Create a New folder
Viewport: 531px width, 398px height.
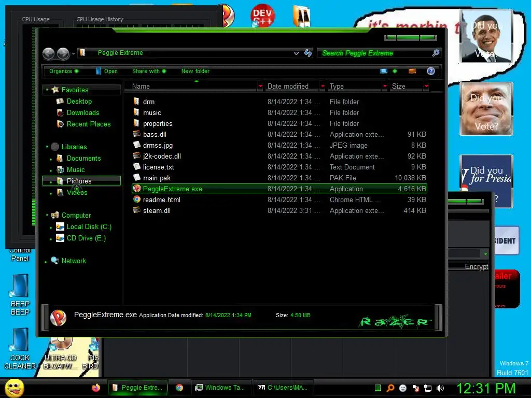195,71
